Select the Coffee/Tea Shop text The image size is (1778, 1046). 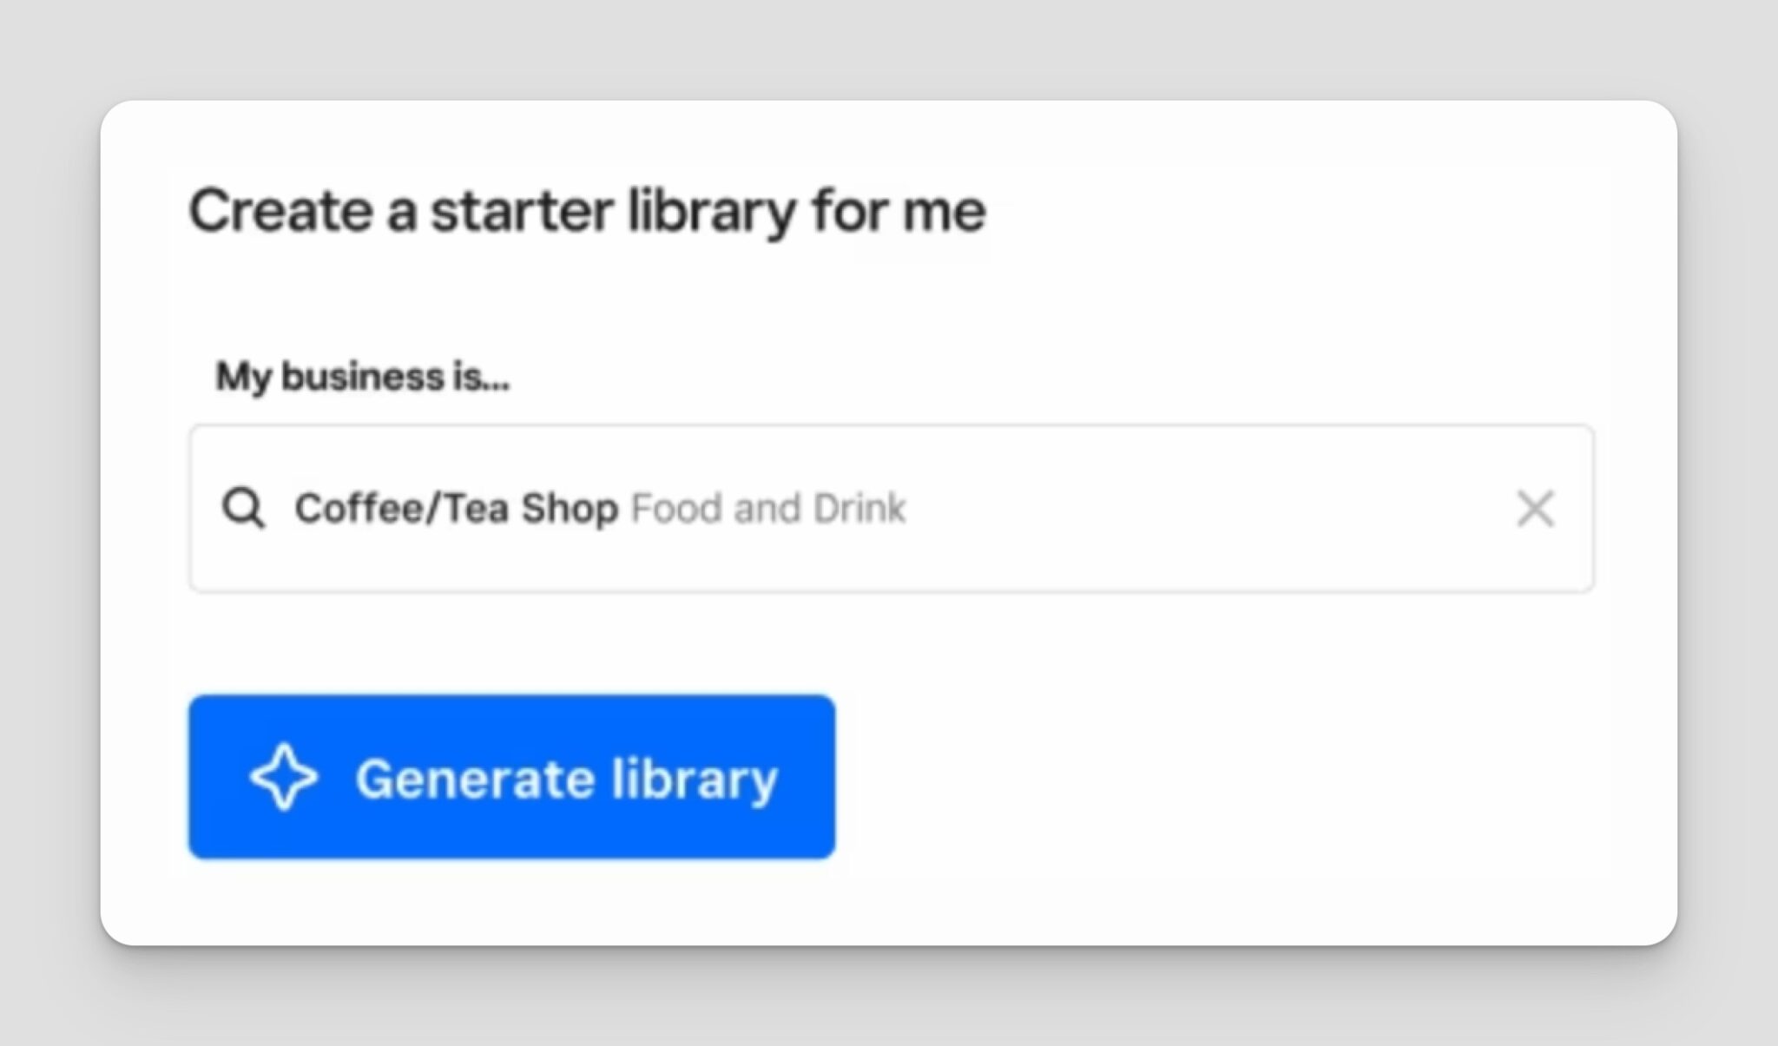pyautogui.click(x=456, y=509)
